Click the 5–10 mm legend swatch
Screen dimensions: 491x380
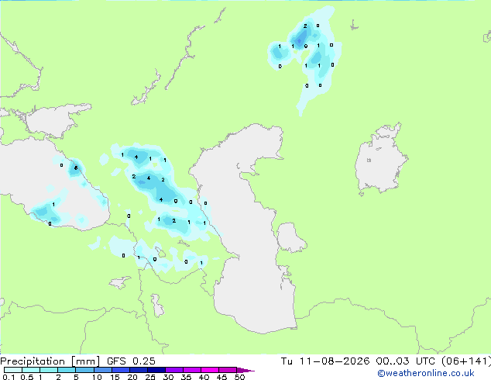coord(84,370)
